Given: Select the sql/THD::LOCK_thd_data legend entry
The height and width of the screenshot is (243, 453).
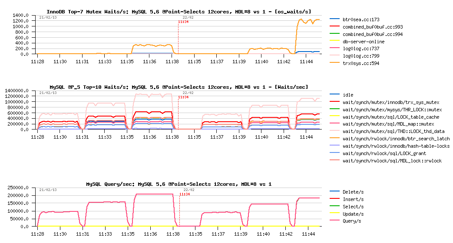Looking at the screenshot, I should click(393, 131).
